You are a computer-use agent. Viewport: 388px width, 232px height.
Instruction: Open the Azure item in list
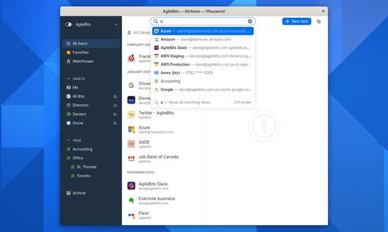click(161, 129)
